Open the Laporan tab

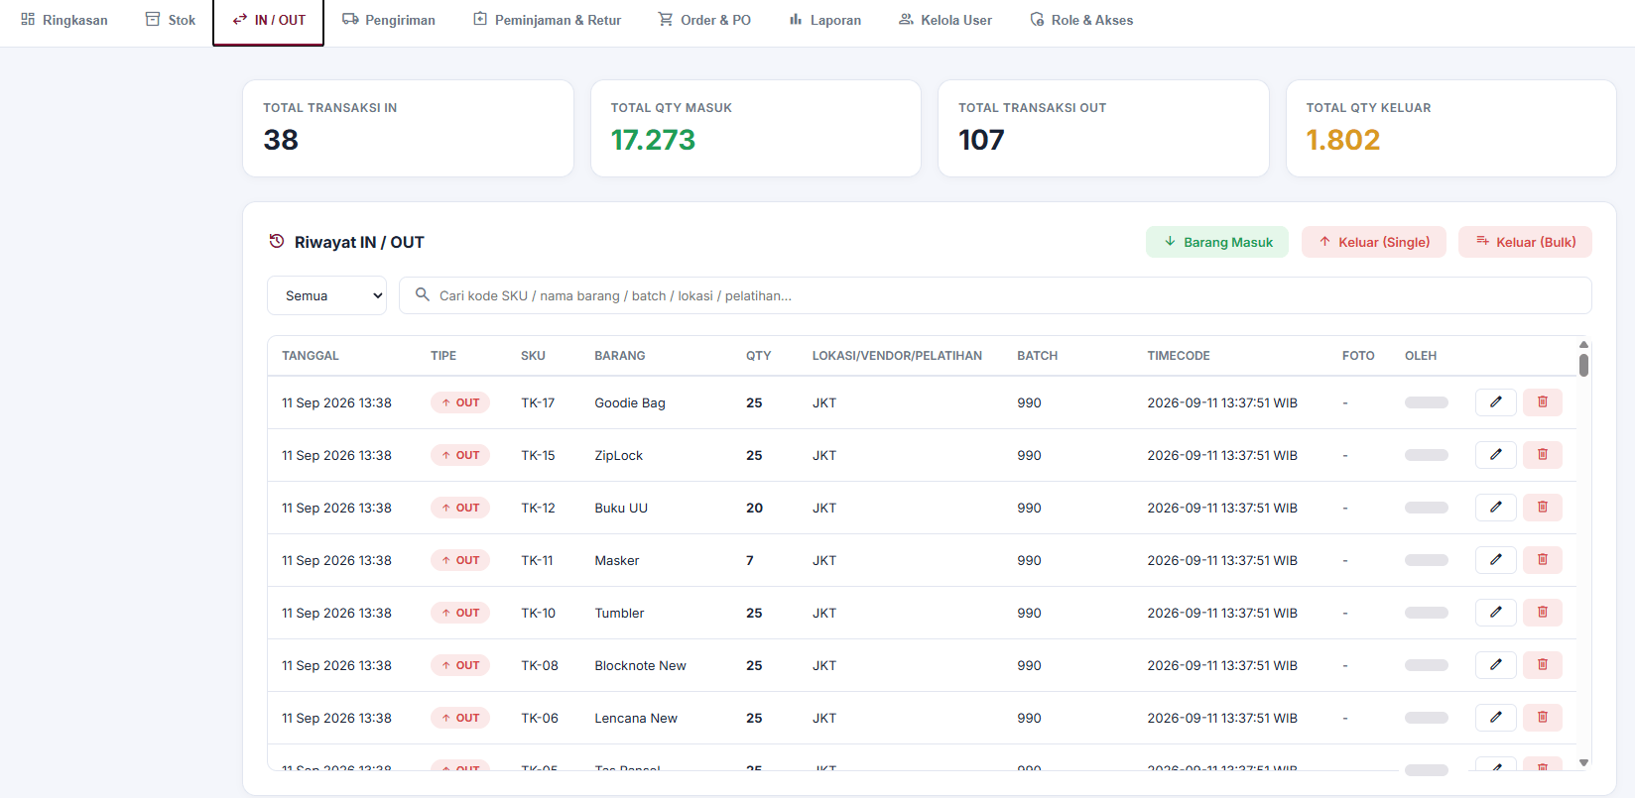[x=824, y=20]
